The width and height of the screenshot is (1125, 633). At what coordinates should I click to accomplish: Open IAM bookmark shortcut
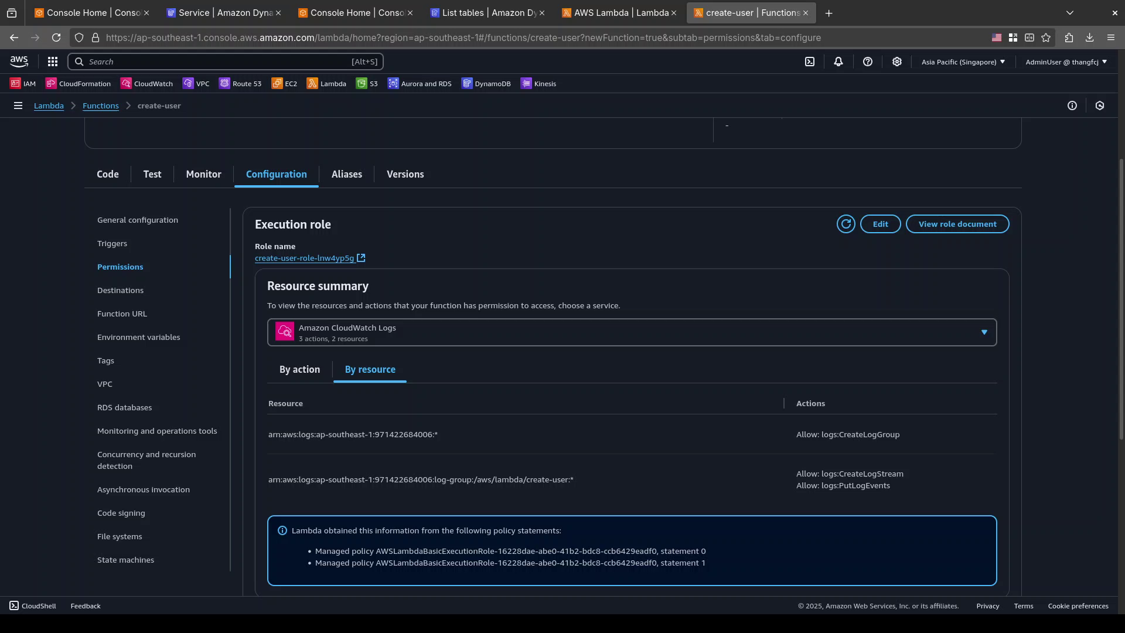(23, 84)
